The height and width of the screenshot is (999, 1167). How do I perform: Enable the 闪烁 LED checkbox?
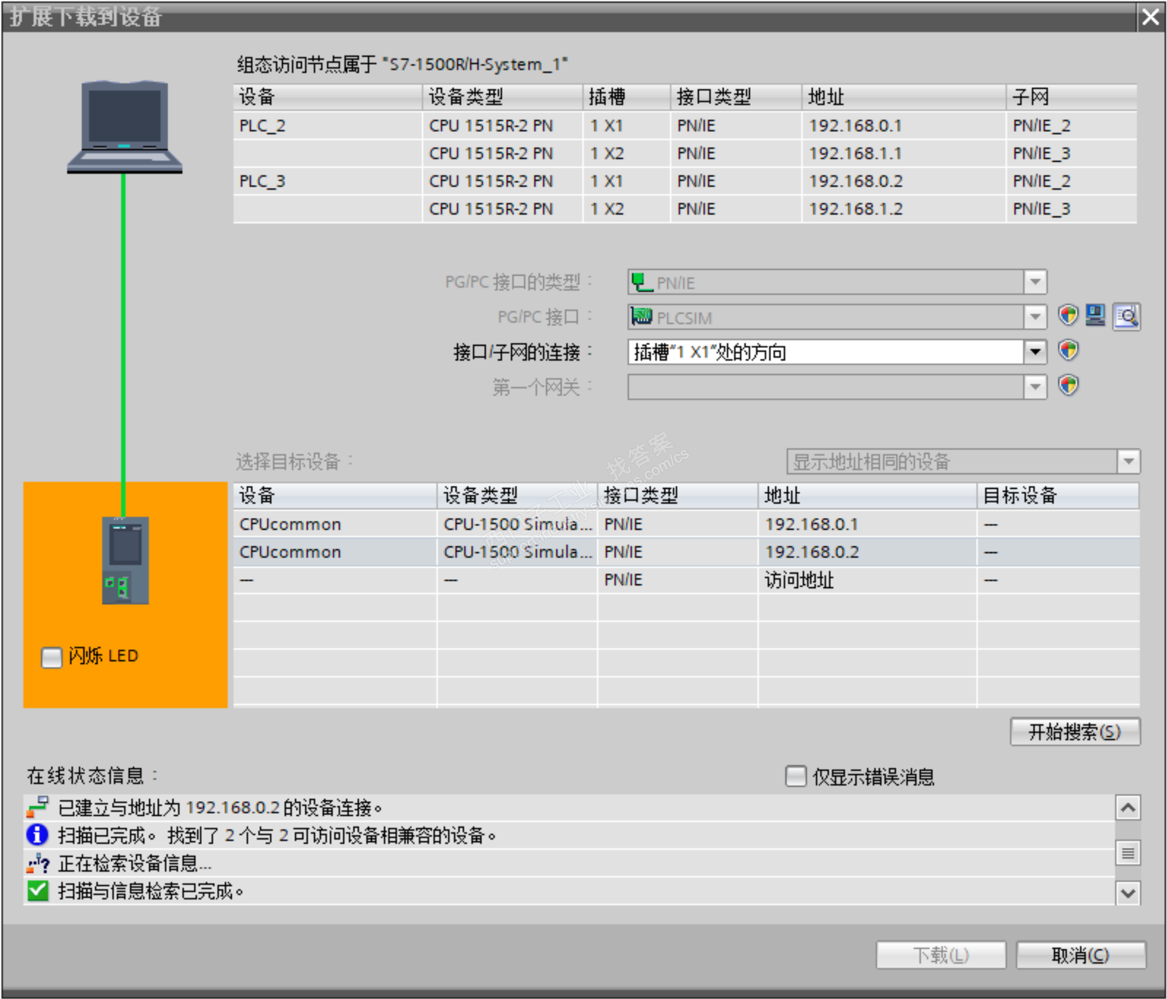coord(51,657)
